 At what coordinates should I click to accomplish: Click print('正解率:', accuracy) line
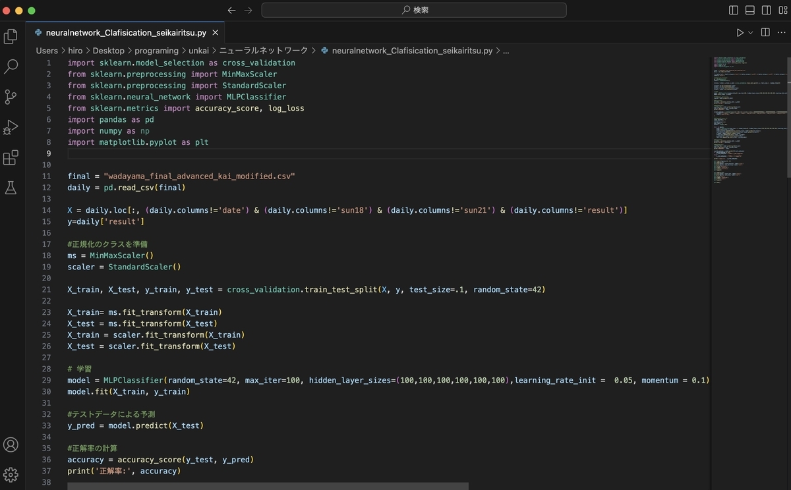tap(124, 471)
